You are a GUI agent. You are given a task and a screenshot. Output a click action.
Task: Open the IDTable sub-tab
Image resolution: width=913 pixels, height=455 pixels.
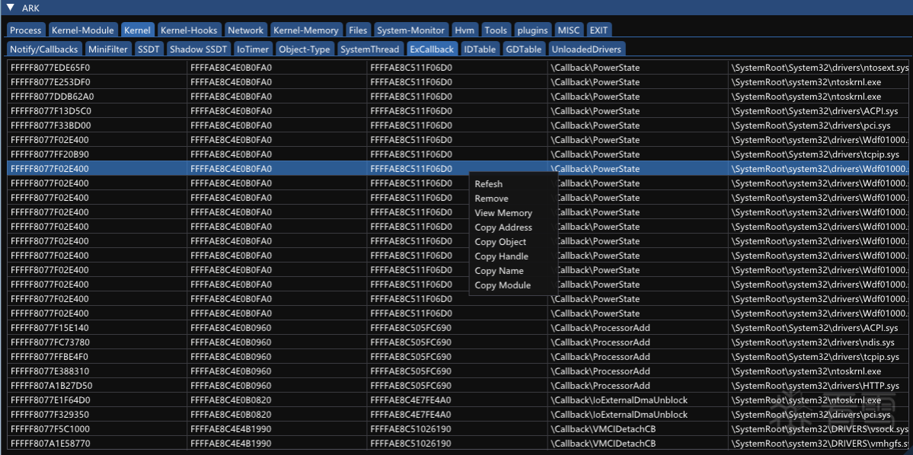click(x=480, y=49)
